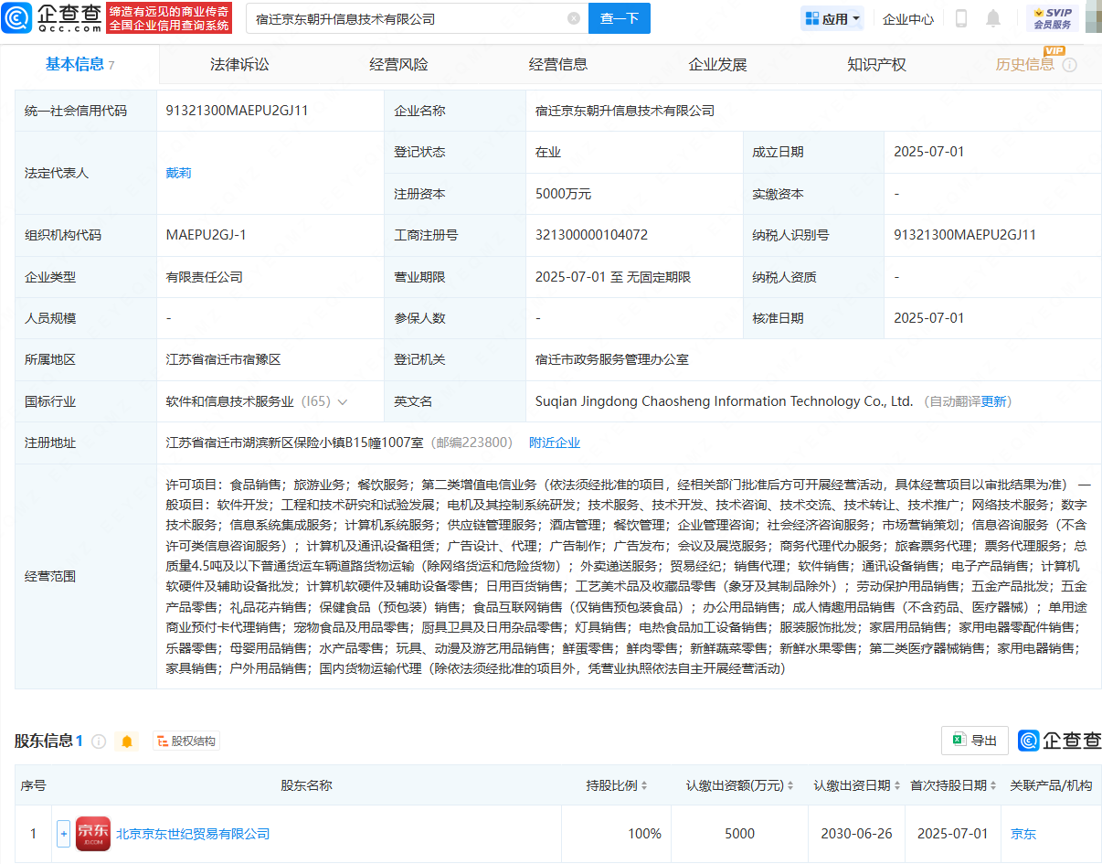Open the 应用 apps dropdown

pos(832,18)
